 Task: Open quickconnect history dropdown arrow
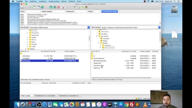[x=120, y=11]
